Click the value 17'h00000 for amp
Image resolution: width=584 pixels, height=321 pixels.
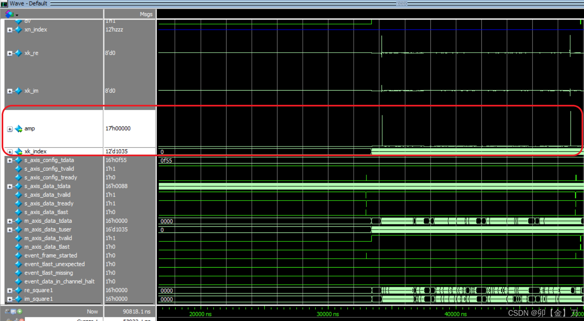[x=118, y=128]
